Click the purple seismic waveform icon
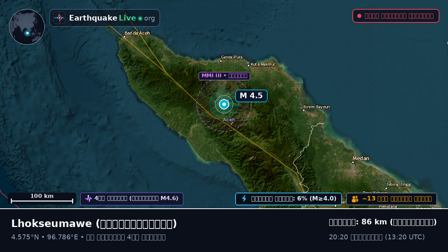This screenshot has height=252, width=448. tap(88, 199)
